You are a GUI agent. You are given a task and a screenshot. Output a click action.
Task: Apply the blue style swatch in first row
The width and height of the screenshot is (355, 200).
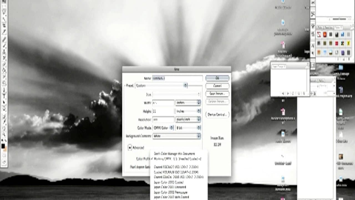point(343,34)
